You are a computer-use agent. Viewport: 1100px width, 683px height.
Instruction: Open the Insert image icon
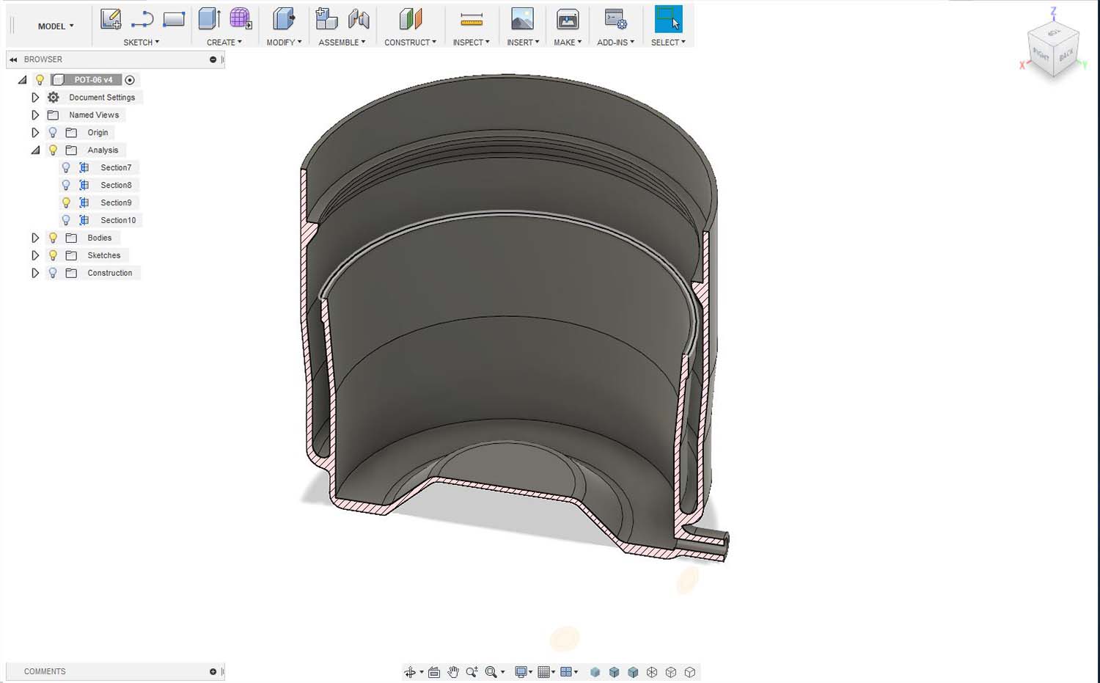pyautogui.click(x=522, y=19)
